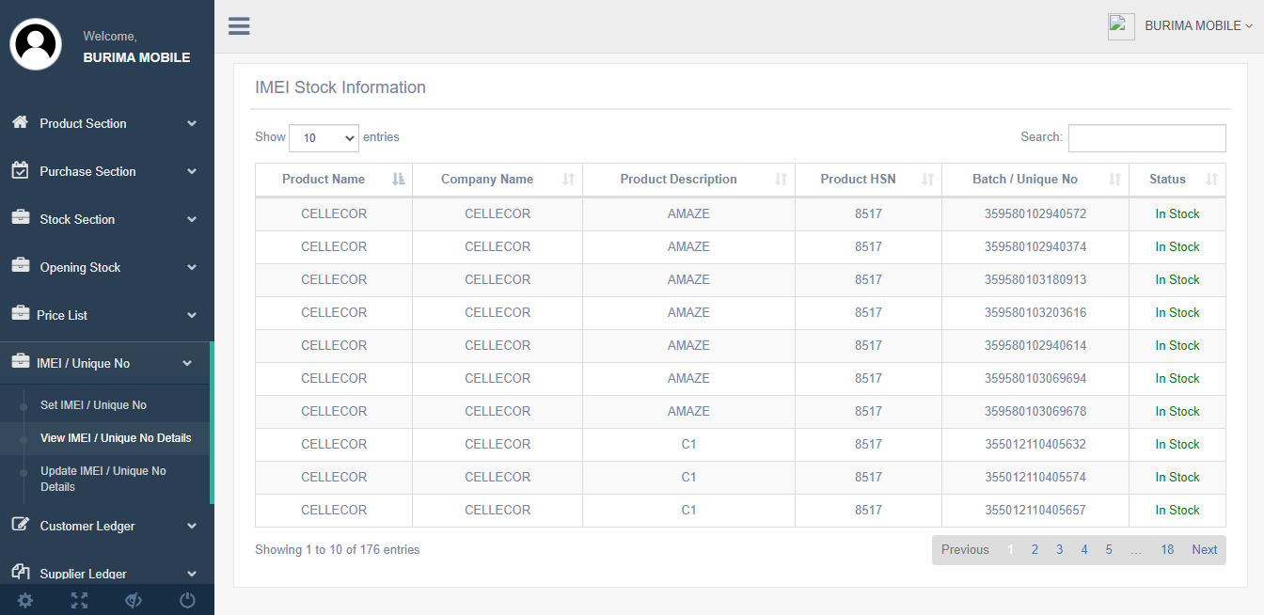The image size is (1264, 615).
Task: Click the crossed-eye lock icon in the footer
Action: click(x=133, y=600)
